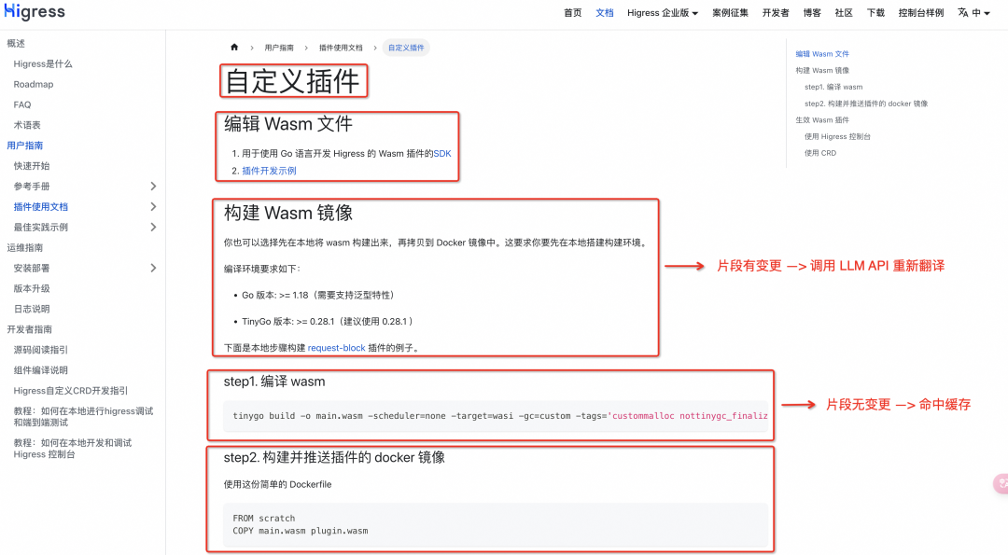Screen dimensions: 1008x555
Task: Jump to 编辑 Wasm 文件 in table of contents
Action: (822, 54)
